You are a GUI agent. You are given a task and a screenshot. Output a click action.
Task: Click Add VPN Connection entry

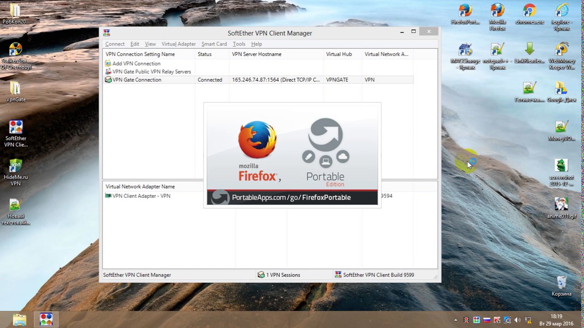(x=136, y=64)
